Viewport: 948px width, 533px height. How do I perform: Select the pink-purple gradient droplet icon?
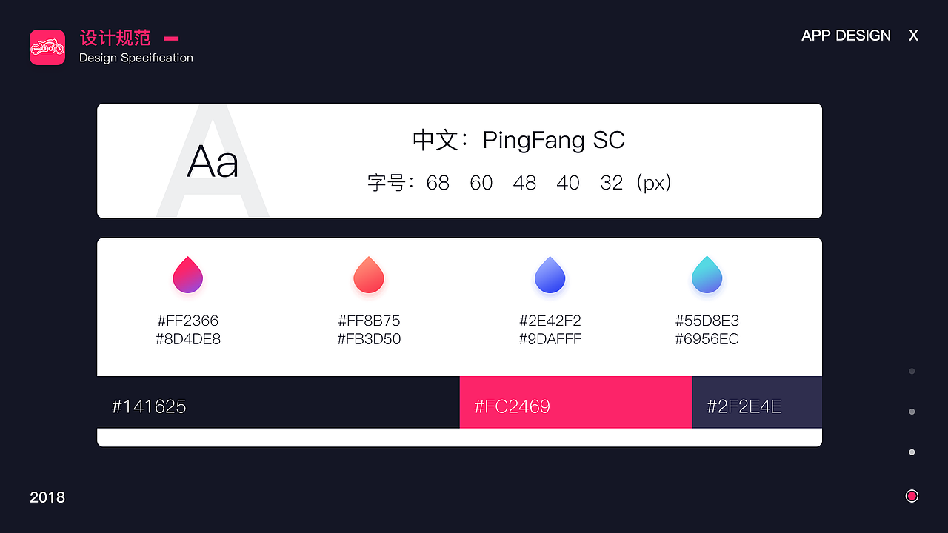coord(188,275)
